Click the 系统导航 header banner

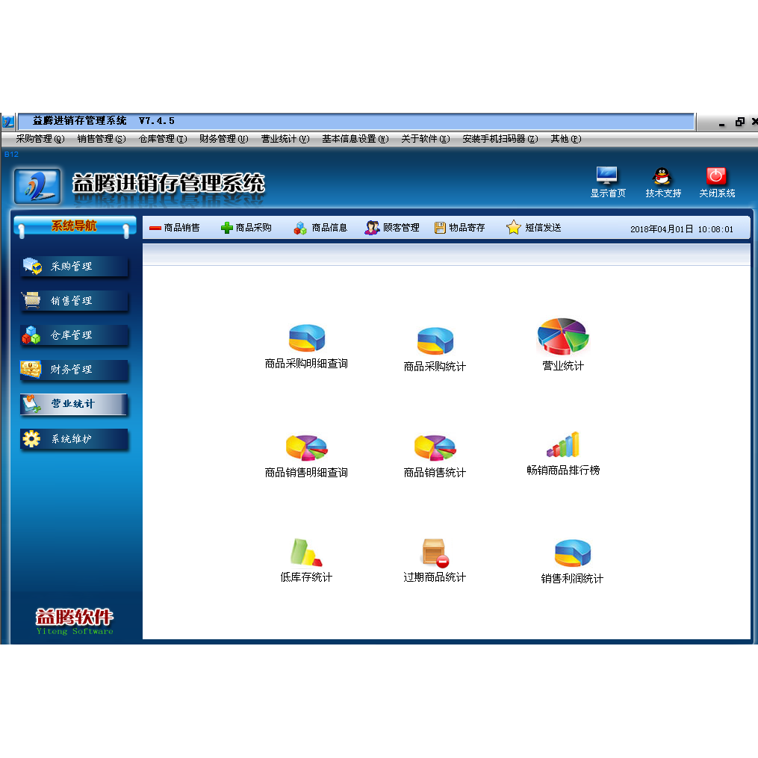(x=75, y=227)
